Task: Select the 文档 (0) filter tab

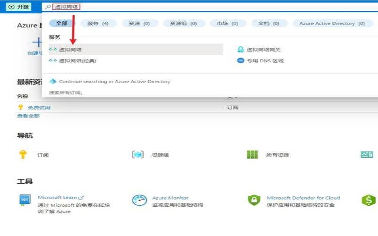Action: (268, 23)
